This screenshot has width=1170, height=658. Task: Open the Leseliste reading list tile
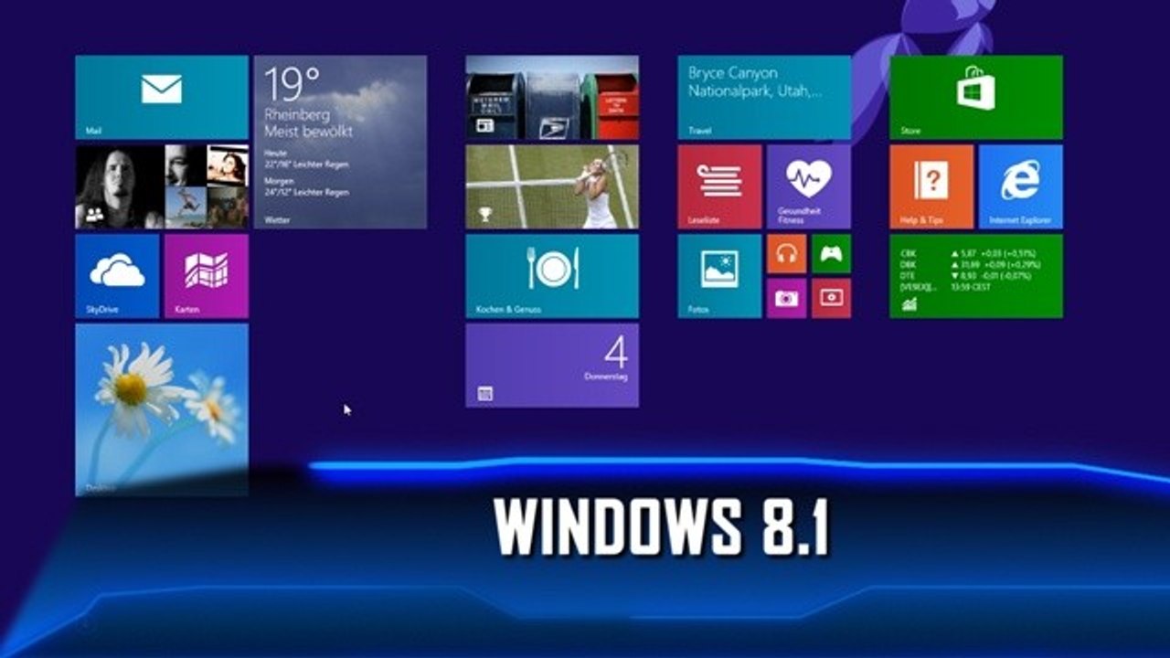point(719,186)
